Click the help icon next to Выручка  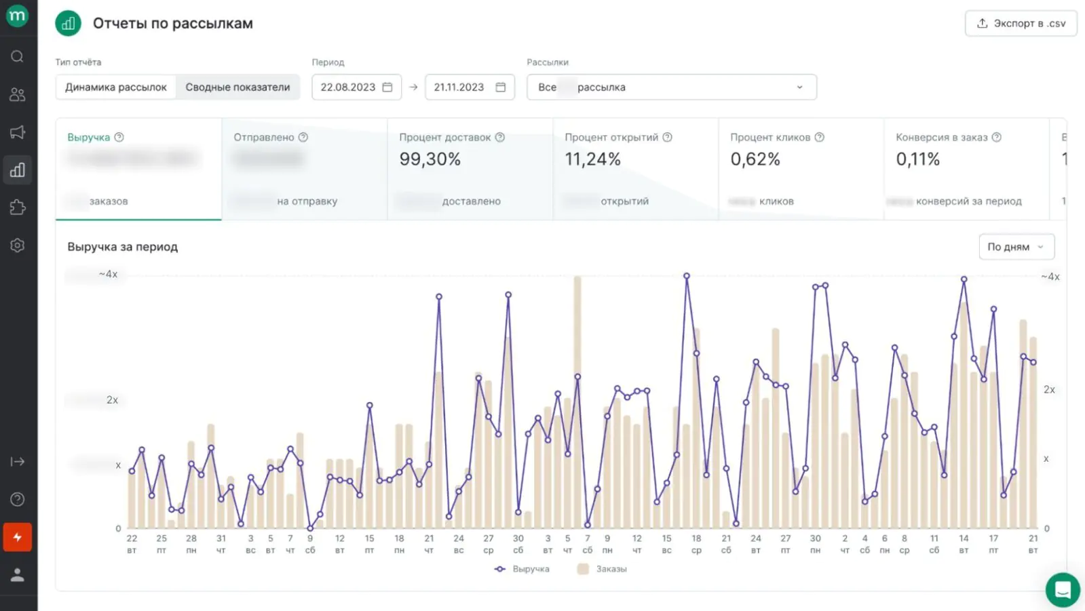tap(119, 137)
